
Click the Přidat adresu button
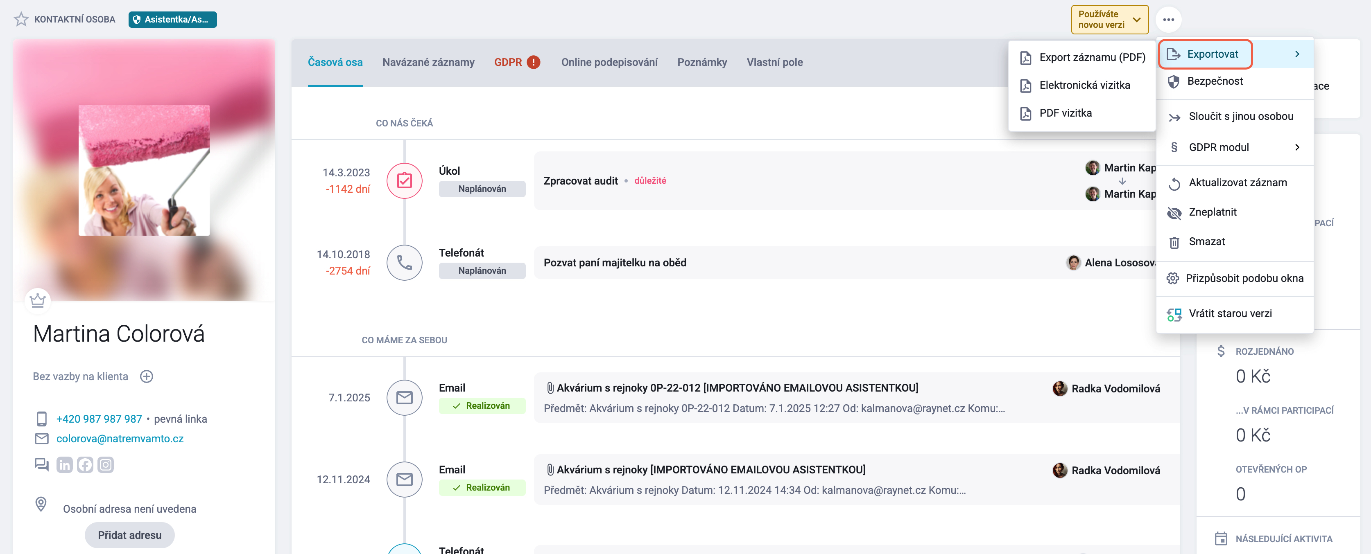click(129, 535)
